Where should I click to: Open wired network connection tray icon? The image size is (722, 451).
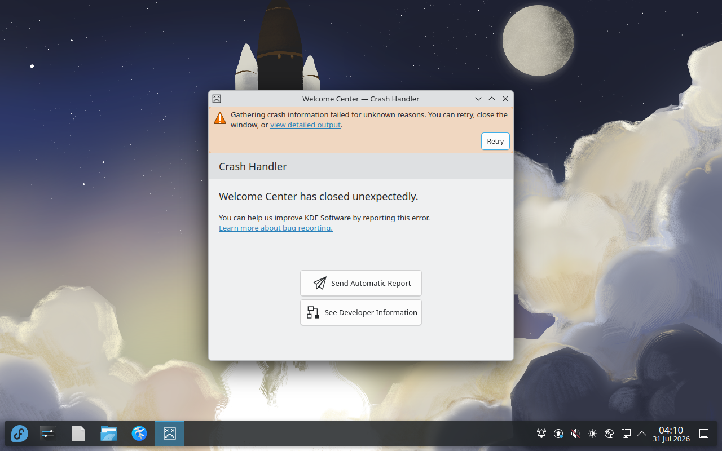click(626, 434)
